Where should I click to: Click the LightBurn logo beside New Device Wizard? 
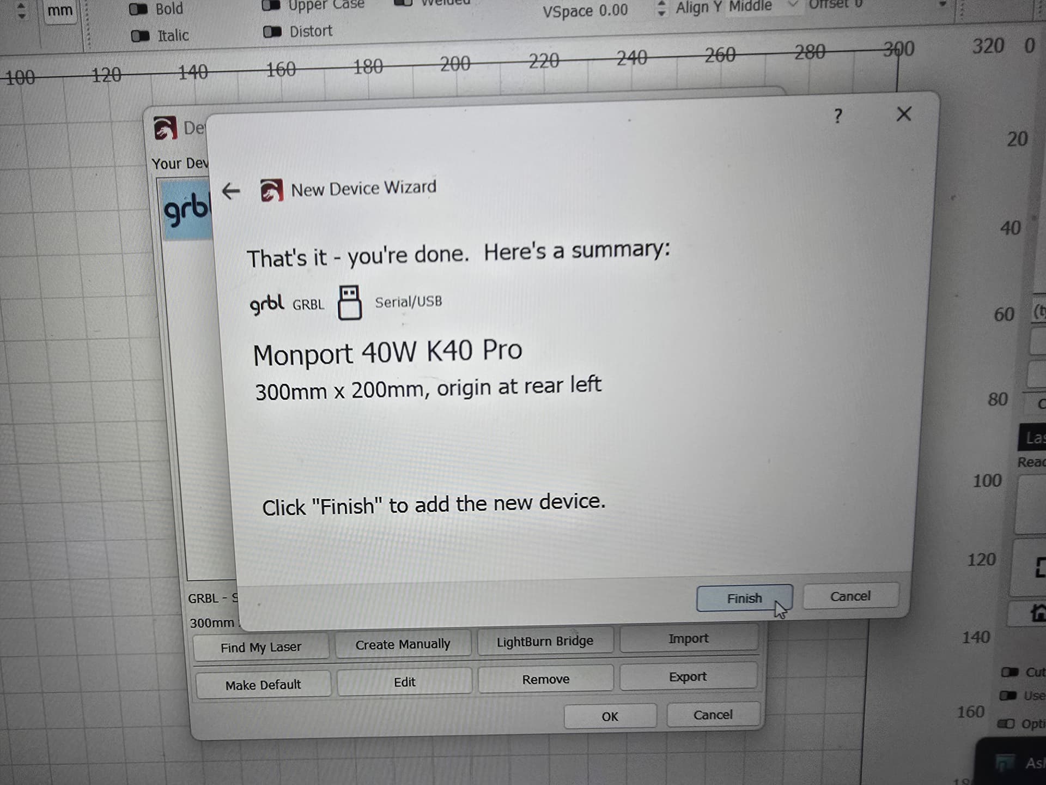pyautogui.click(x=271, y=190)
